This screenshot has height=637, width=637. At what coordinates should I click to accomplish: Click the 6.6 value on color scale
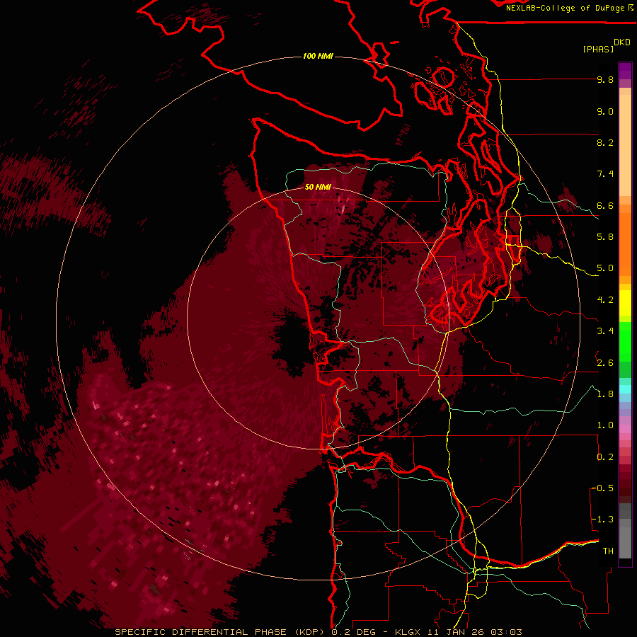point(605,205)
